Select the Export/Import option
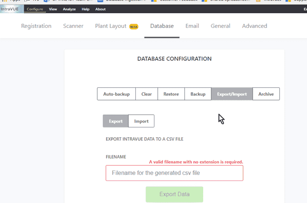 tap(232, 94)
